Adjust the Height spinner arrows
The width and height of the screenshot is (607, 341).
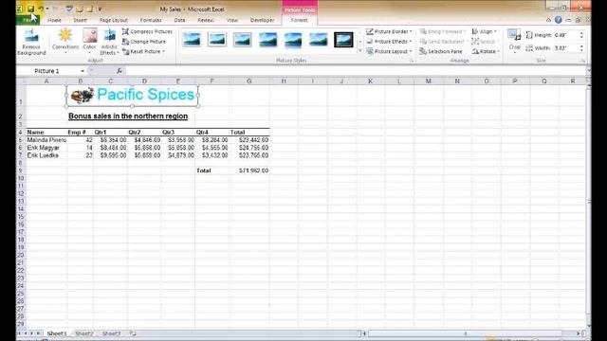[581, 35]
